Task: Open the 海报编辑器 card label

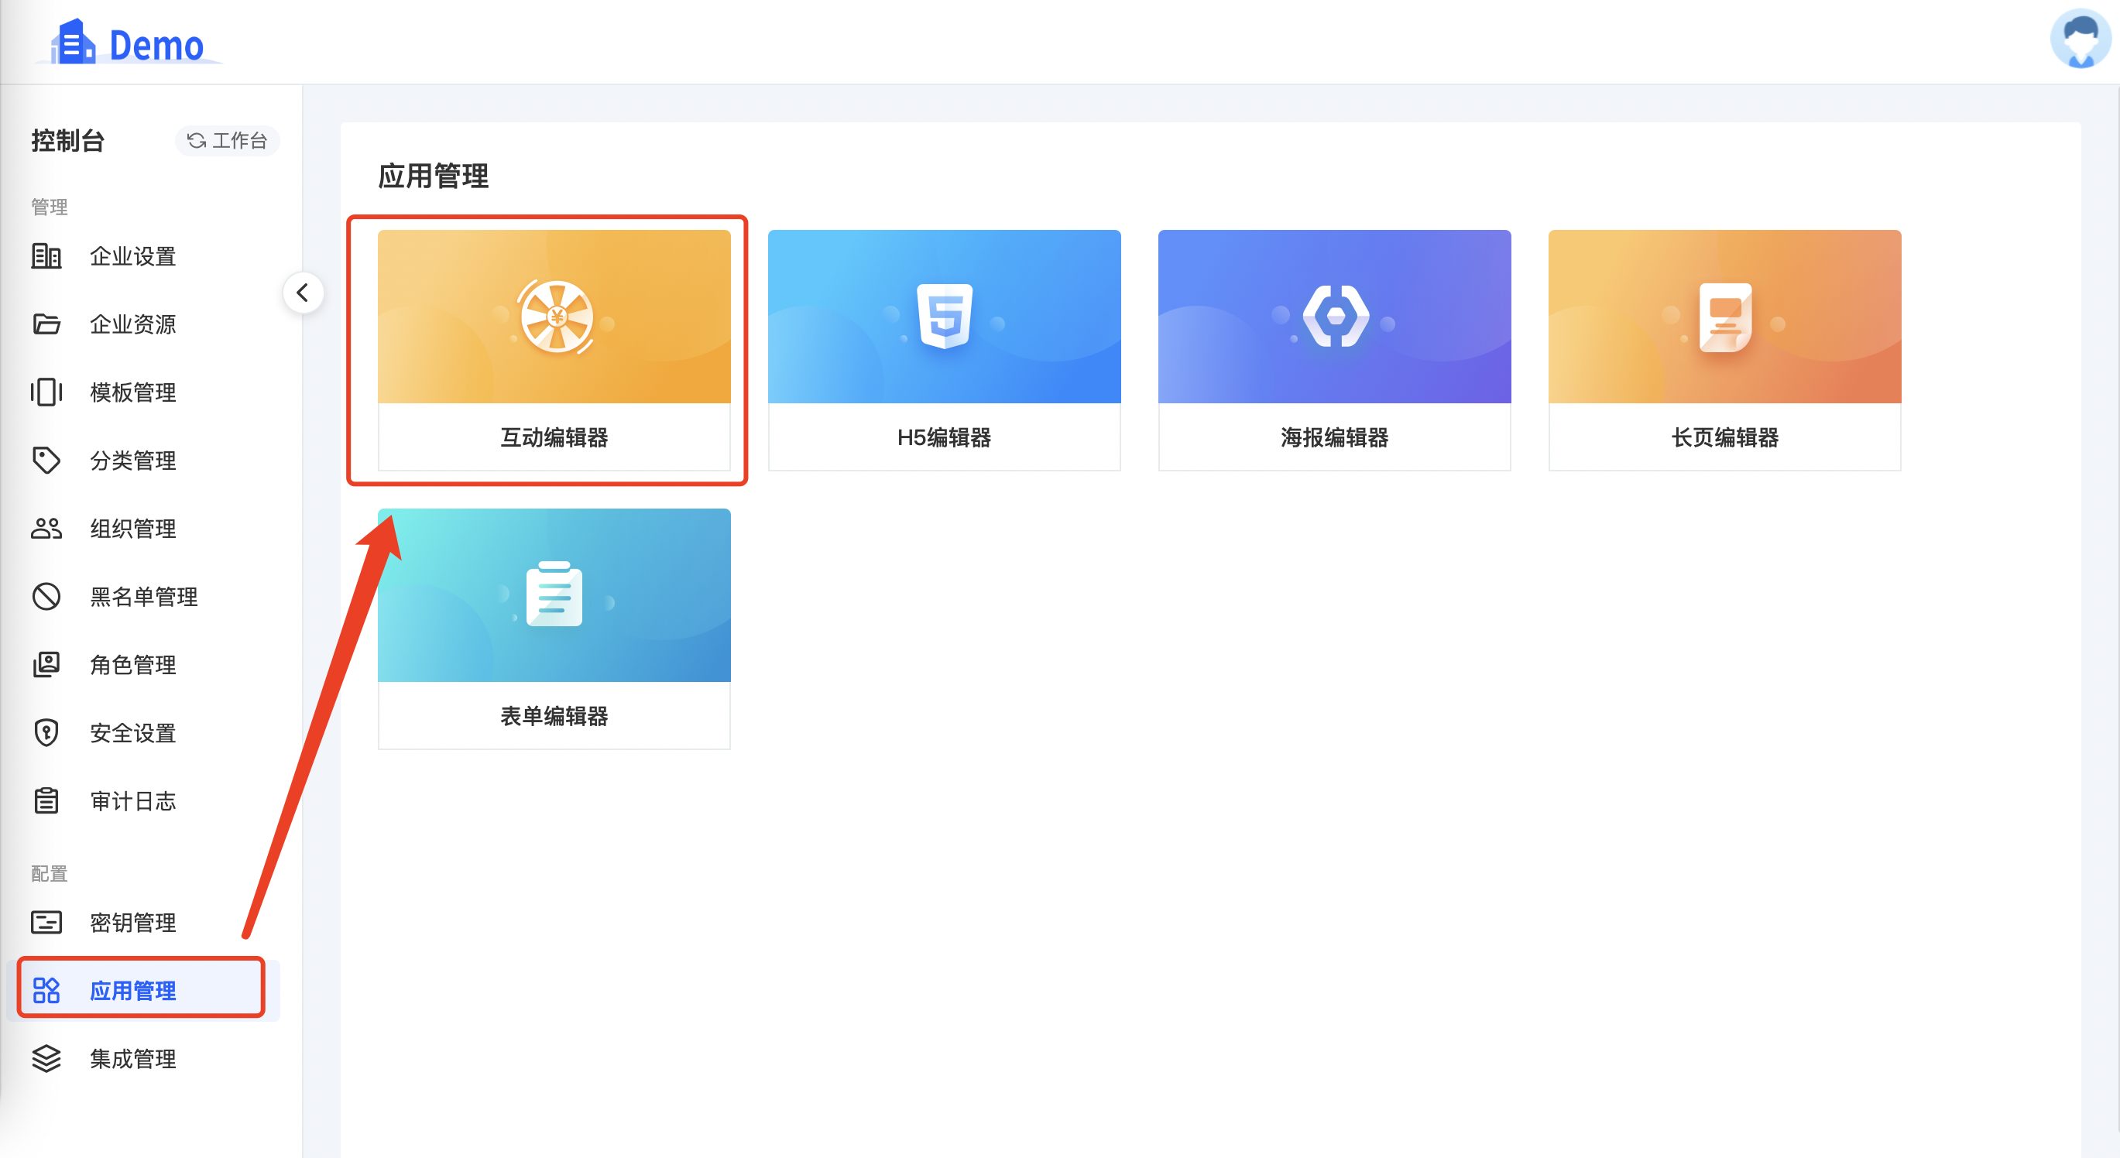Action: point(1334,438)
